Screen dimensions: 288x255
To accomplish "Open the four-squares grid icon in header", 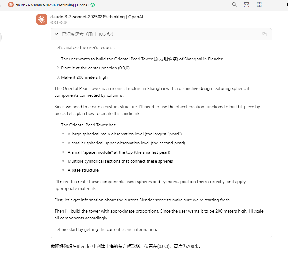I will (259, 5).
